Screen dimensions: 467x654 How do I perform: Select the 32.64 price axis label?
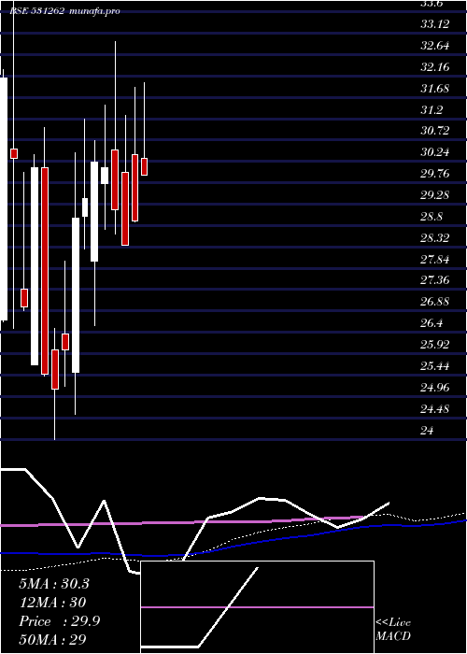[x=435, y=46]
